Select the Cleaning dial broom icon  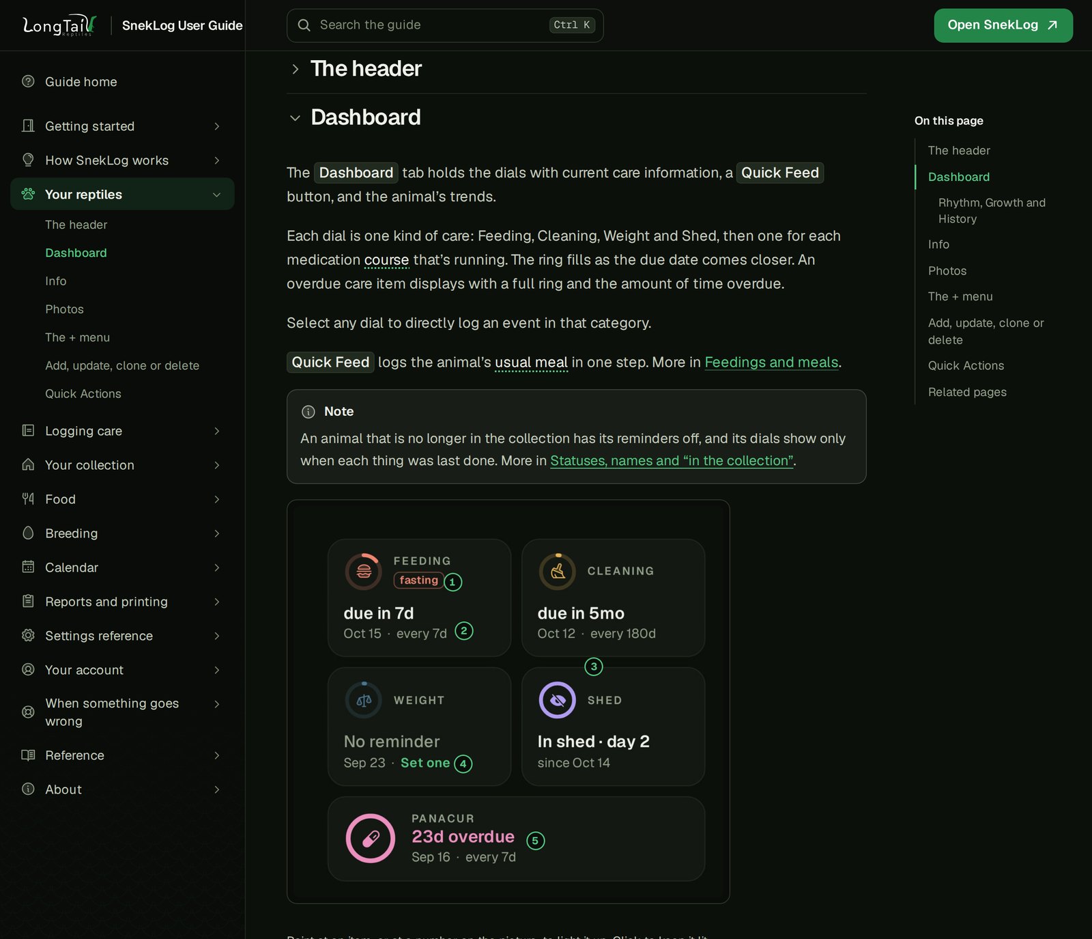pos(558,571)
